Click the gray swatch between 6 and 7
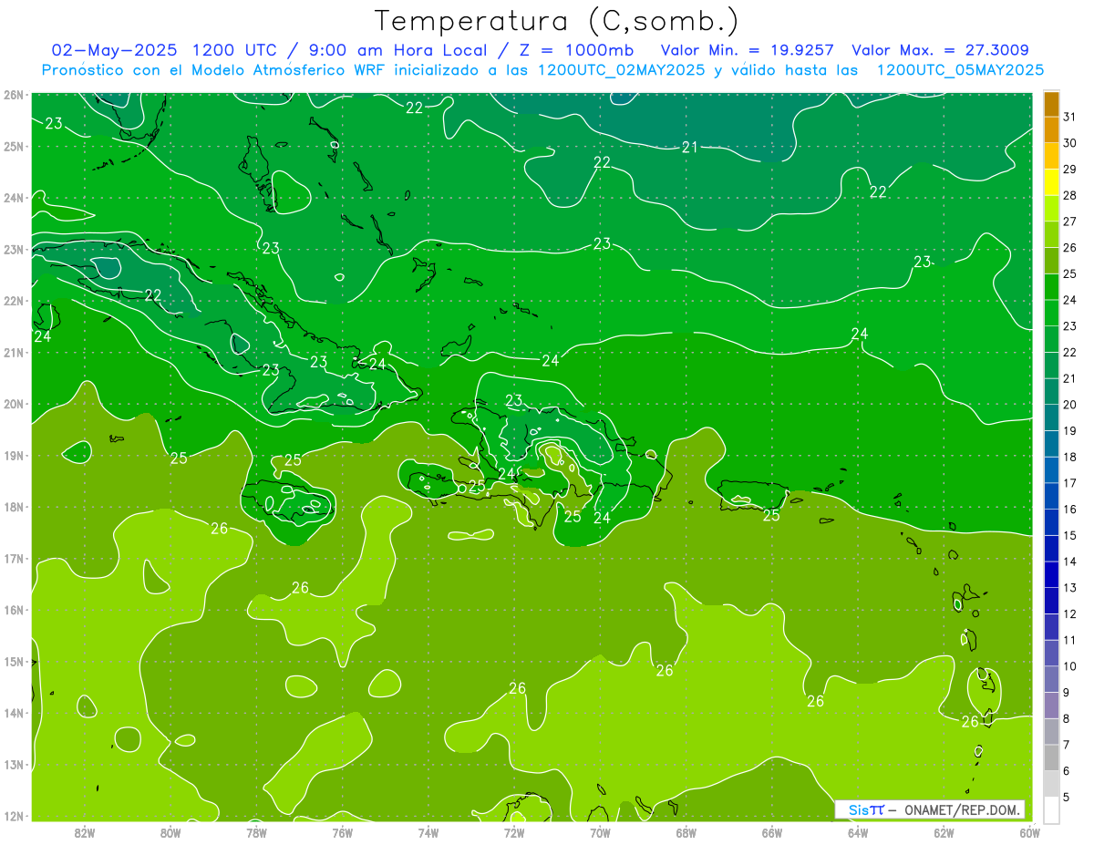This screenshot has height=845, width=1094. (x=1051, y=757)
